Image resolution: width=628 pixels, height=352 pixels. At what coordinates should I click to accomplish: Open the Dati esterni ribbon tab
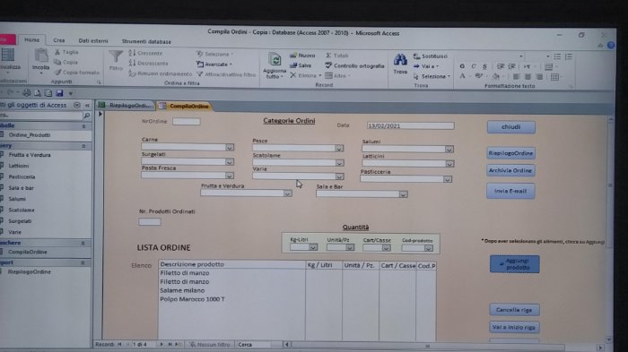(93, 41)
